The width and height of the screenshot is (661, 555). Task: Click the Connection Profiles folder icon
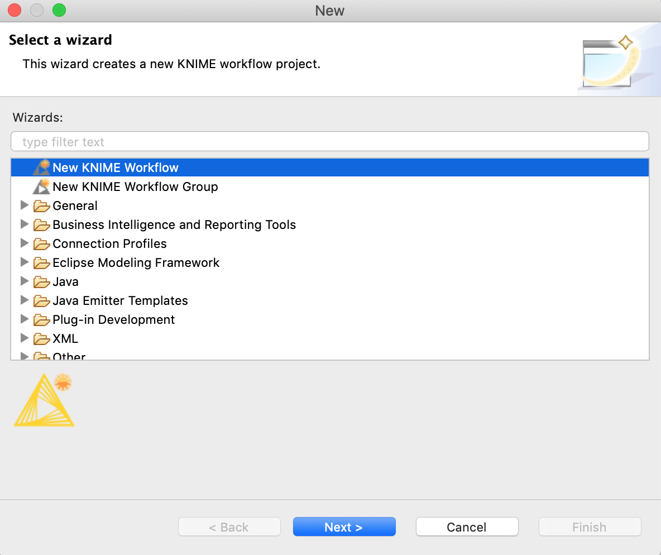pyautogui.click(x=42, y=244)
